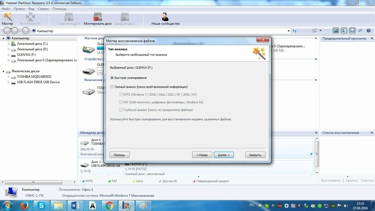Click the Компьютер address bar field

161,31
